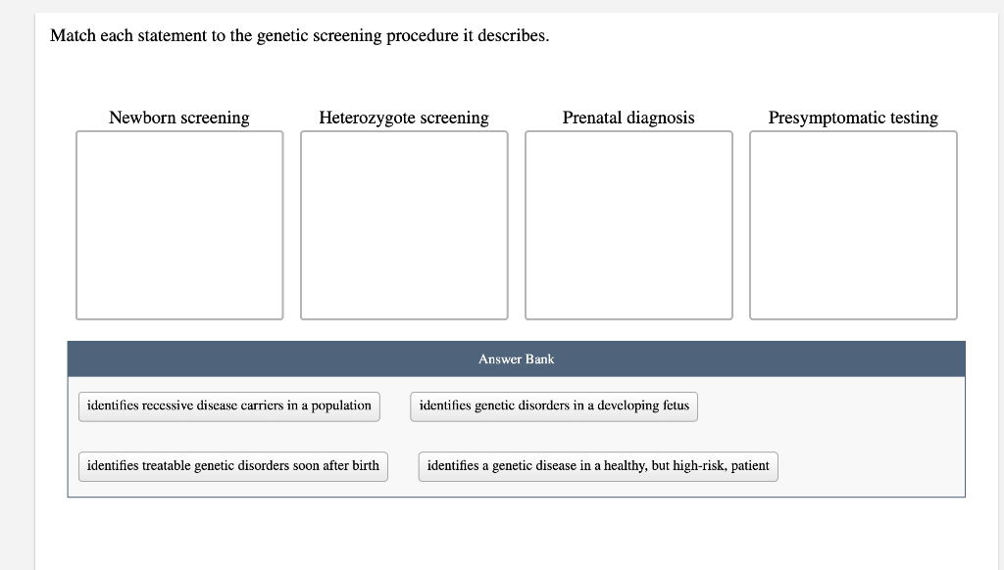Click the Prenatal diagnosis drop box
The width and height of the screenshot is (1004, 570).
click(628, 225)
